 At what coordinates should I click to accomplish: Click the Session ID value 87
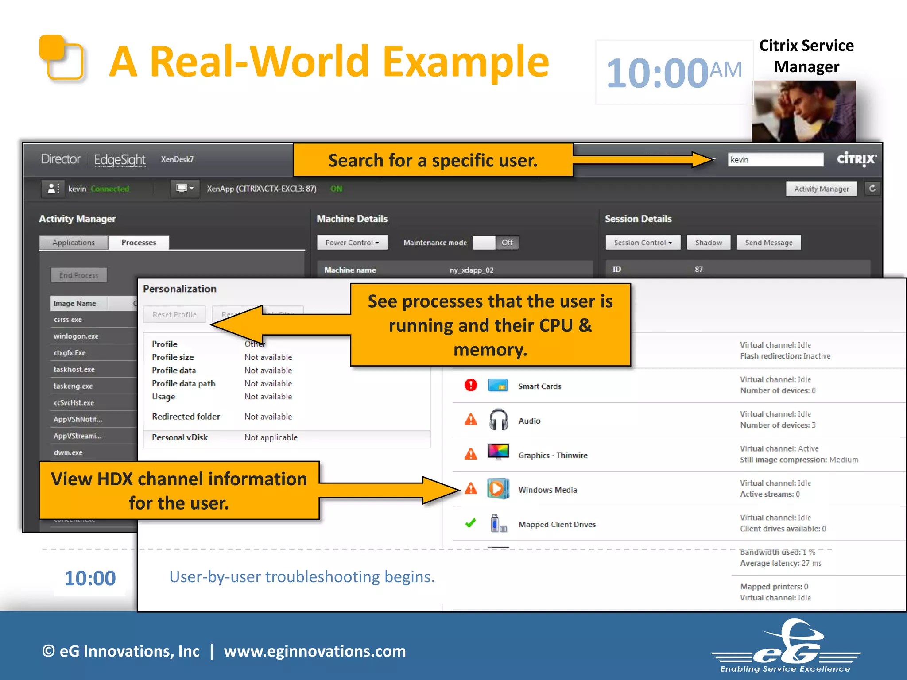click(x=699, y=270)
